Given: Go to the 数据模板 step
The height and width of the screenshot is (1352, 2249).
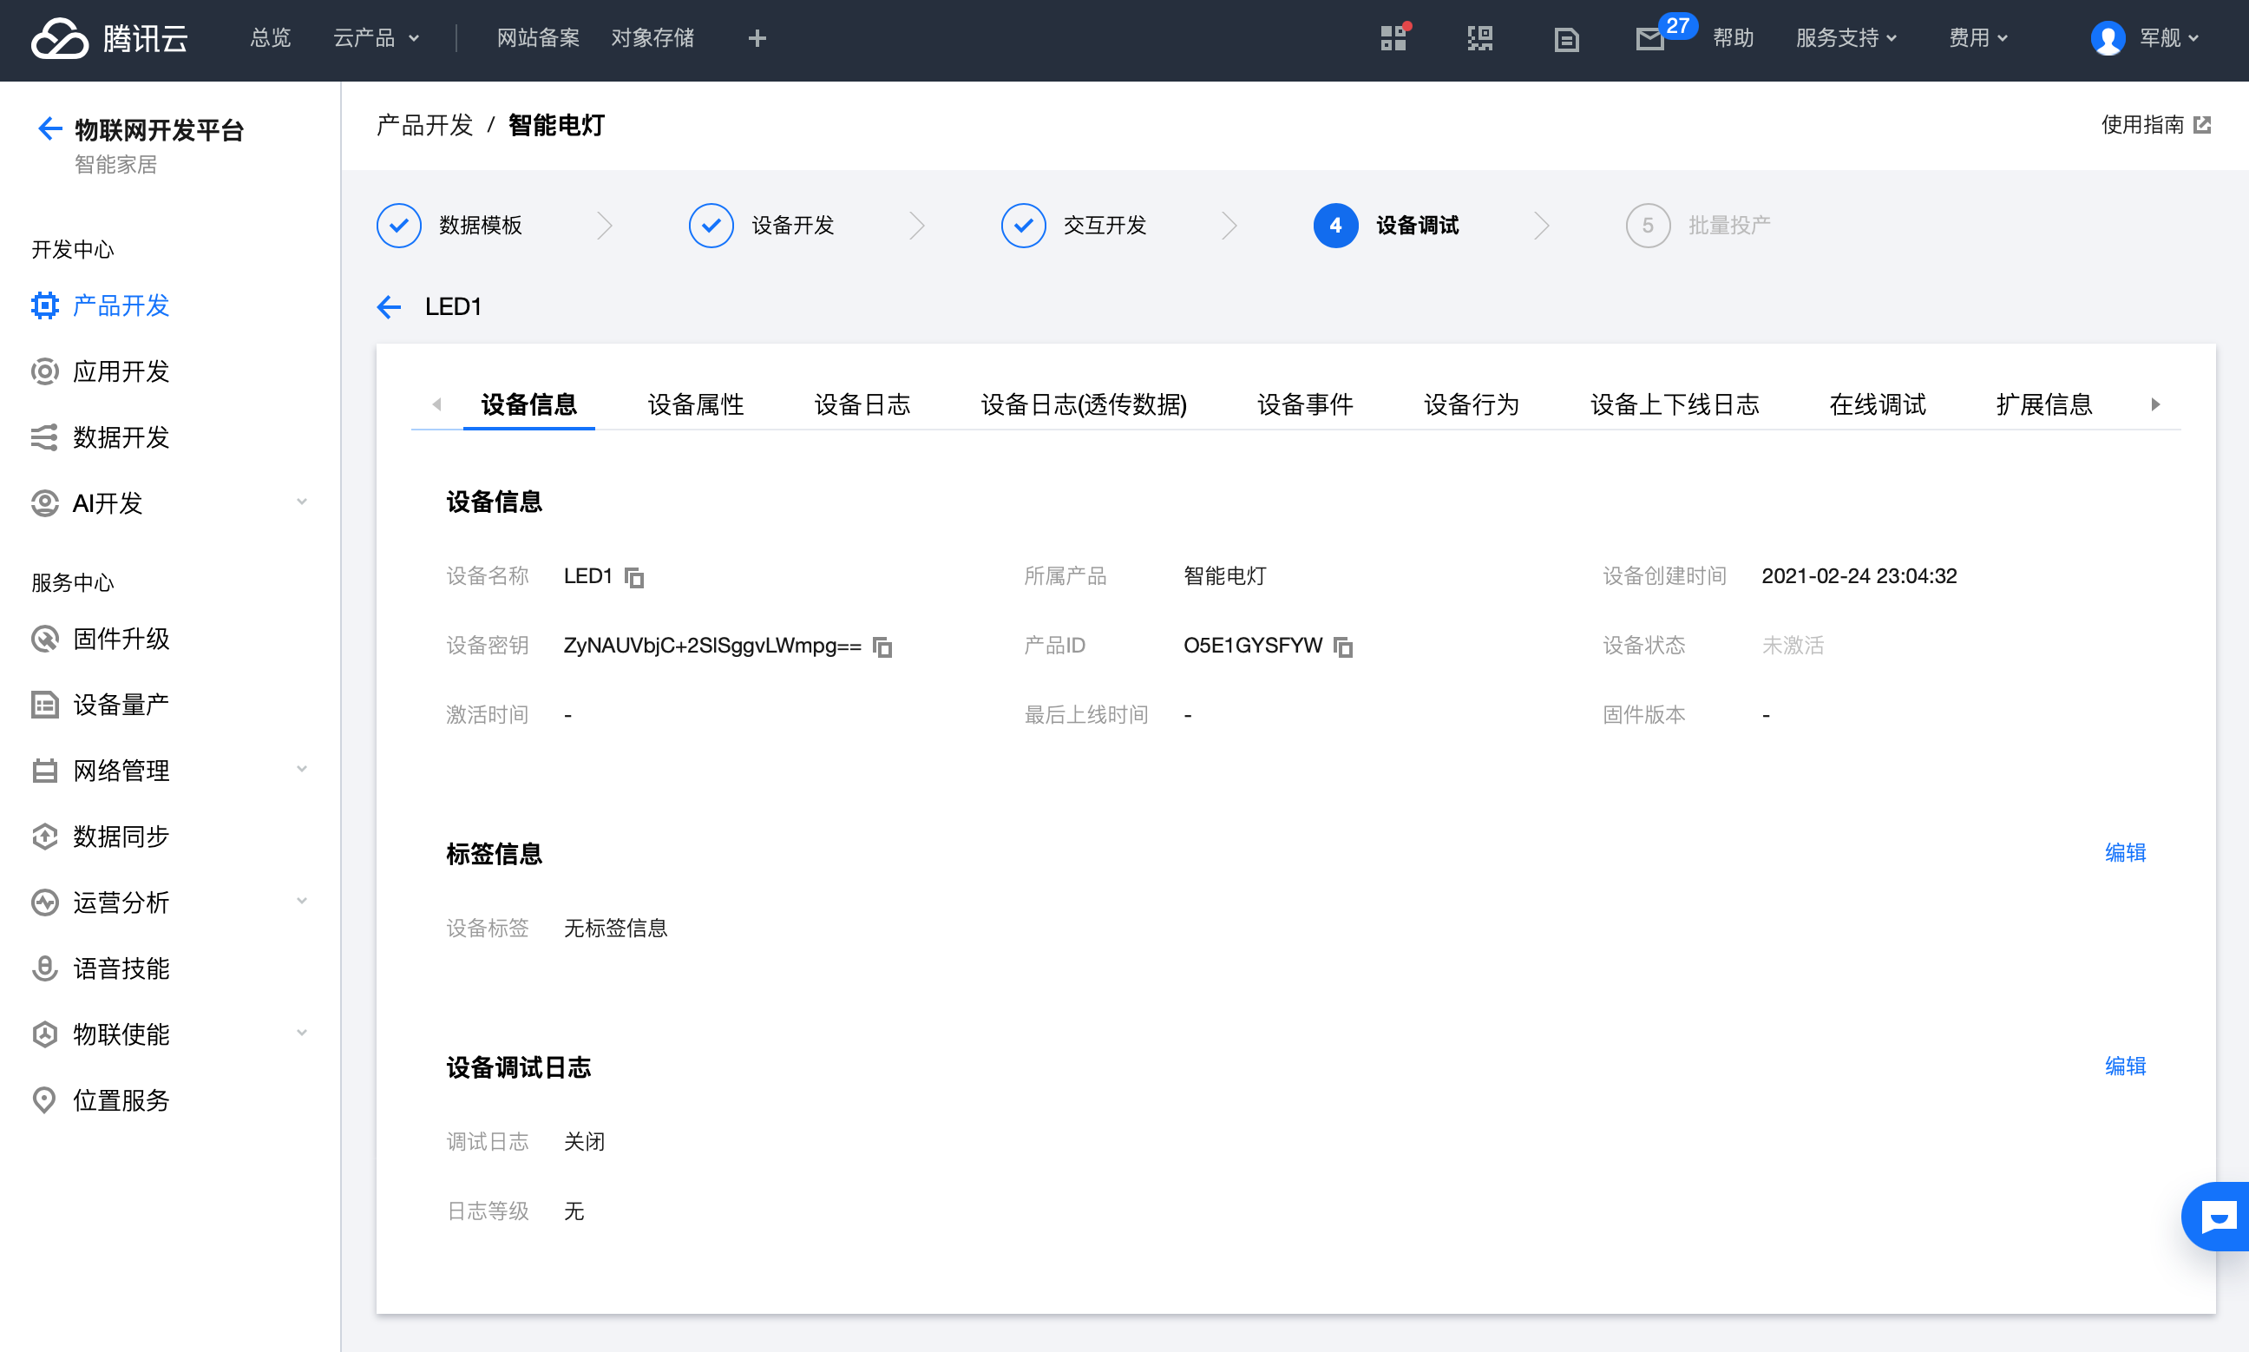Looking at the screenshot, I should tap(479, 225).
